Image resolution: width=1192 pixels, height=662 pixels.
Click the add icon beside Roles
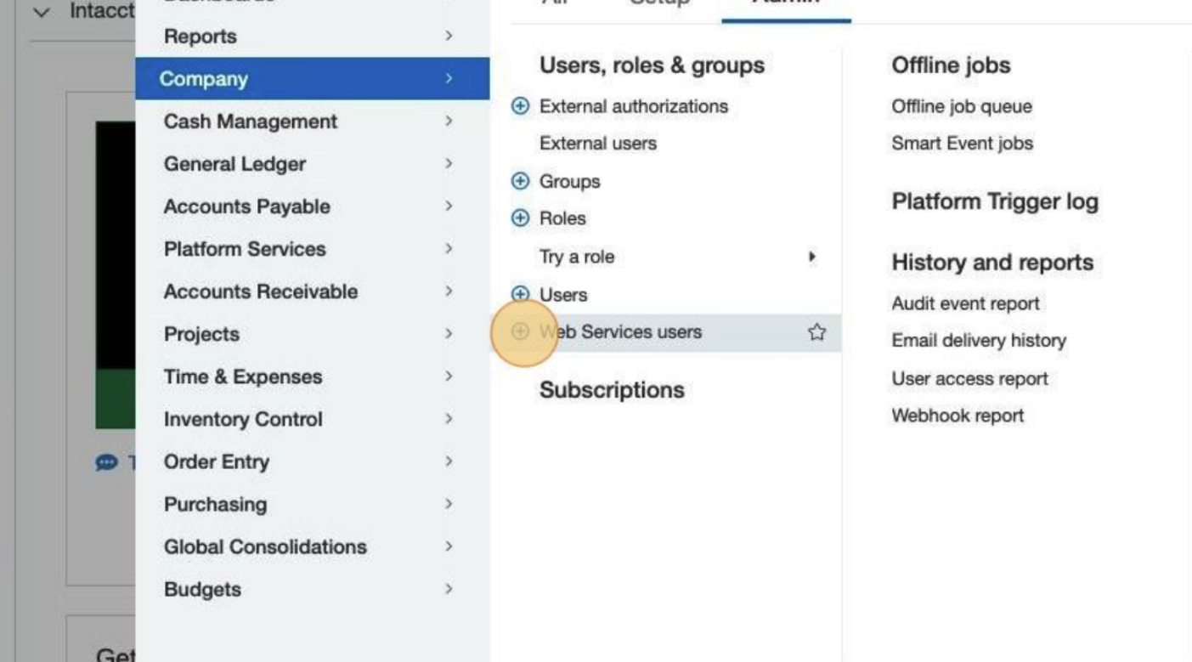tap(521, 218)
